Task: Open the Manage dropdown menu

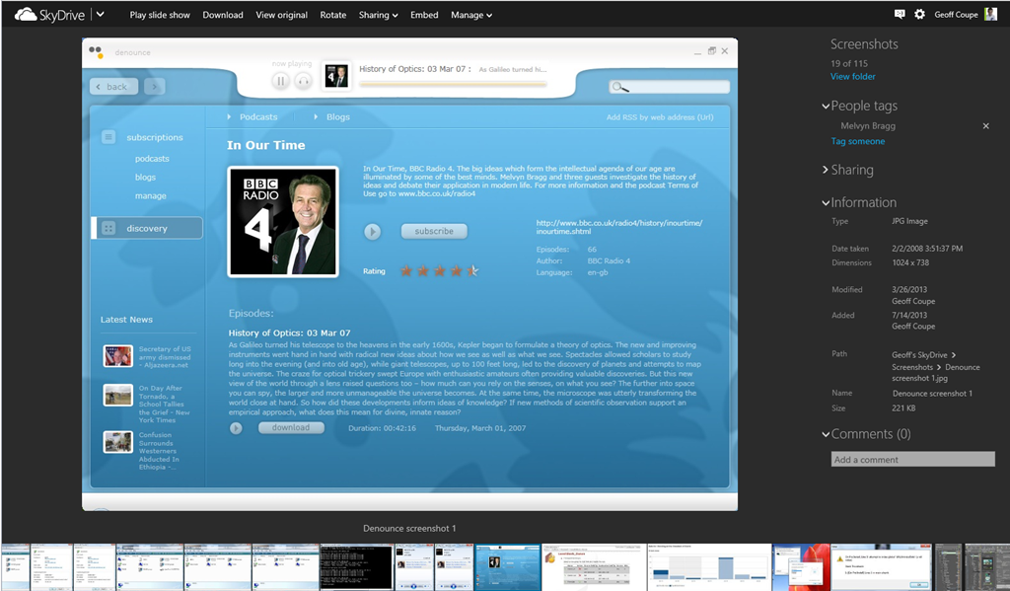Action: pyautogui.click(x=471, y=15)
